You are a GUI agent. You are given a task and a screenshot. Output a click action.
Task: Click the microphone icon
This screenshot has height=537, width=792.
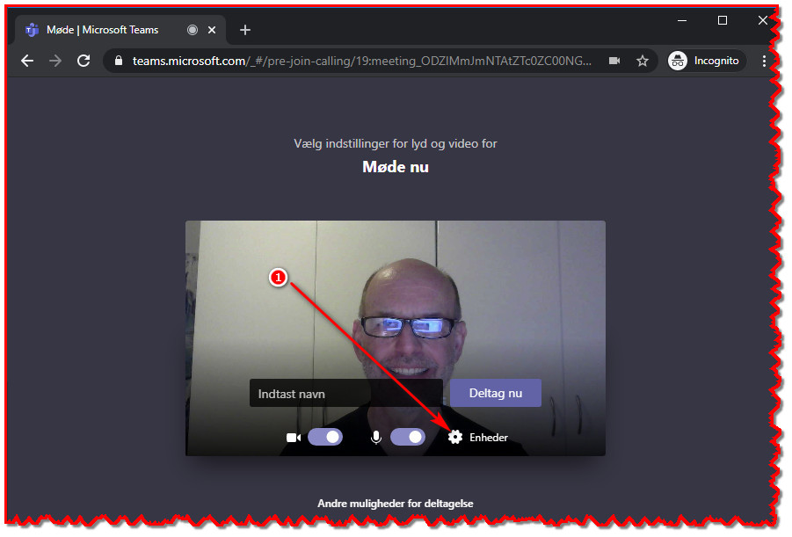376,438
